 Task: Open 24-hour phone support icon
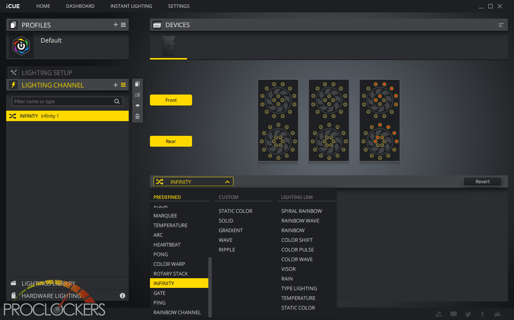pyautogui.click(x=439, y=314)
